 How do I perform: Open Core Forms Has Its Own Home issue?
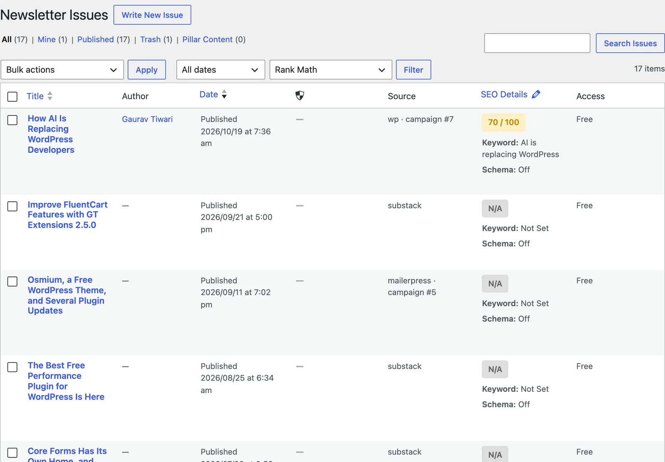(x=67, y=455)
